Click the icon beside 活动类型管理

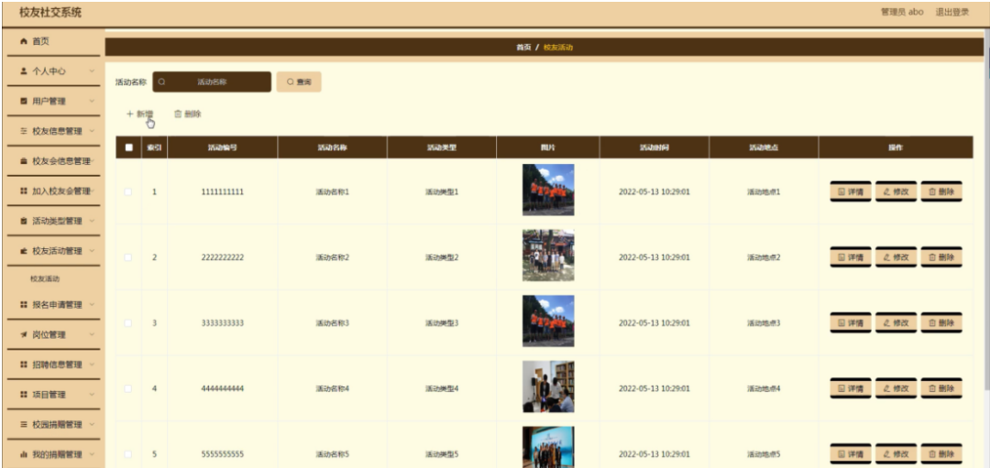[24, 221]
